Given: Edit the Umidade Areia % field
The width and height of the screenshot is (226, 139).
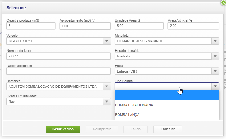Looking at the screenshot, I should pos(140,26).
